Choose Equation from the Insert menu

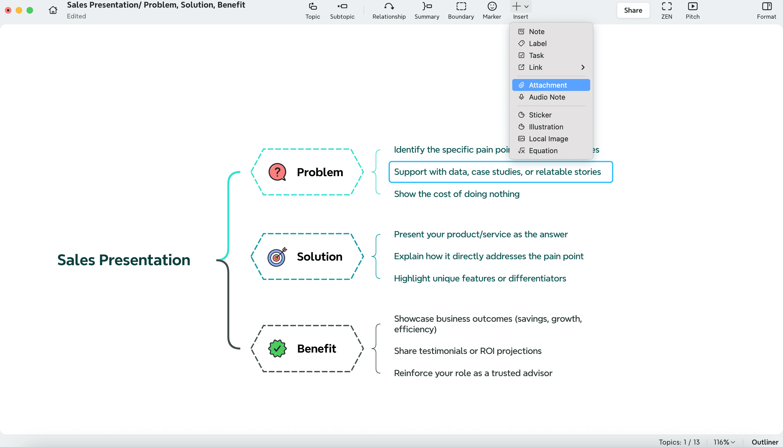[x=551, y=151]
